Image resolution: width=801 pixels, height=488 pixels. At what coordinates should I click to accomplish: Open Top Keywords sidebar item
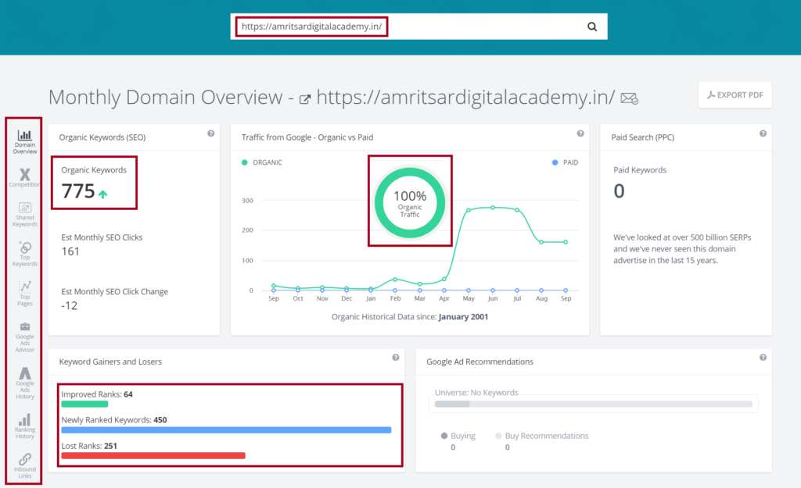click(x=24, y=254)
